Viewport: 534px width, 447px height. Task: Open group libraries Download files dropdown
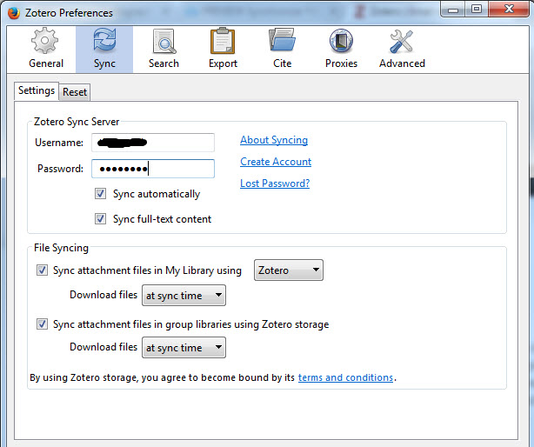(184, 348)
